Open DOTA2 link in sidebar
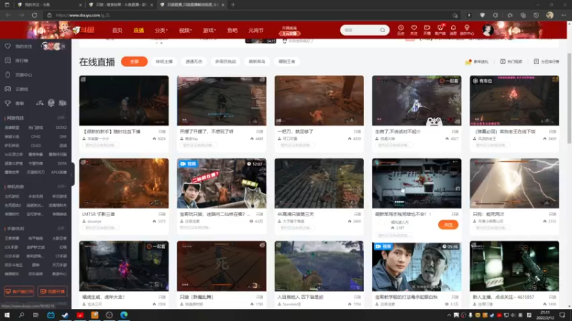The image size is (572, 321). click(x=61, y=128)
